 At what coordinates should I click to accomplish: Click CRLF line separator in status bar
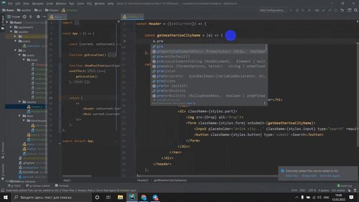tap(302, 190)
